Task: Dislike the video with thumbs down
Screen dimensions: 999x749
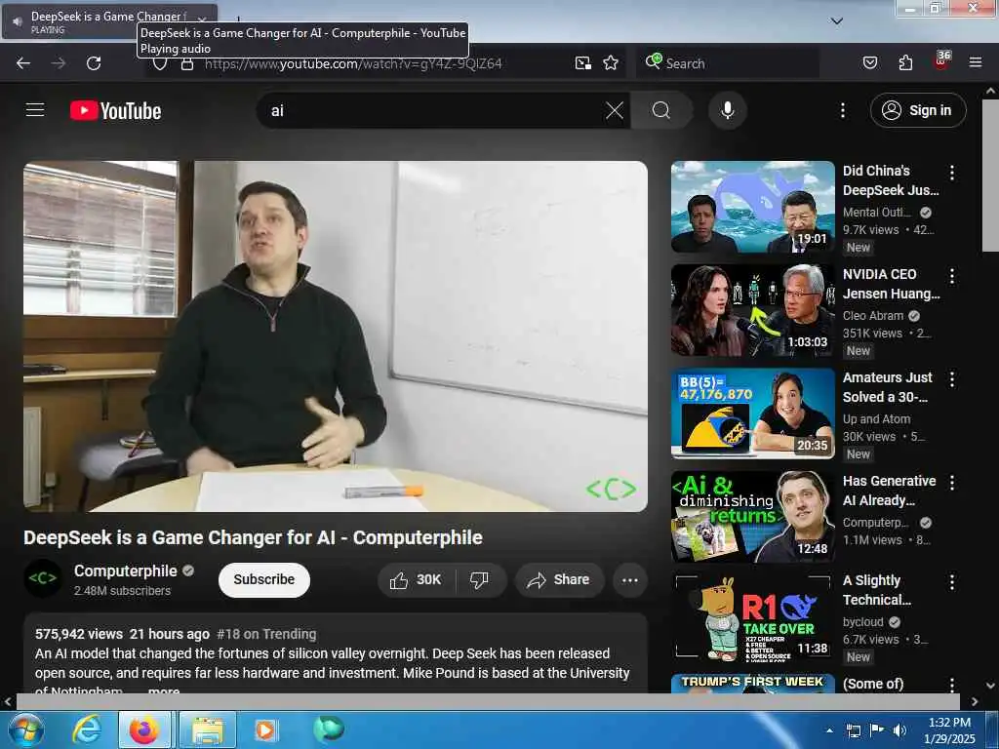Action: (x=479, y=579)
